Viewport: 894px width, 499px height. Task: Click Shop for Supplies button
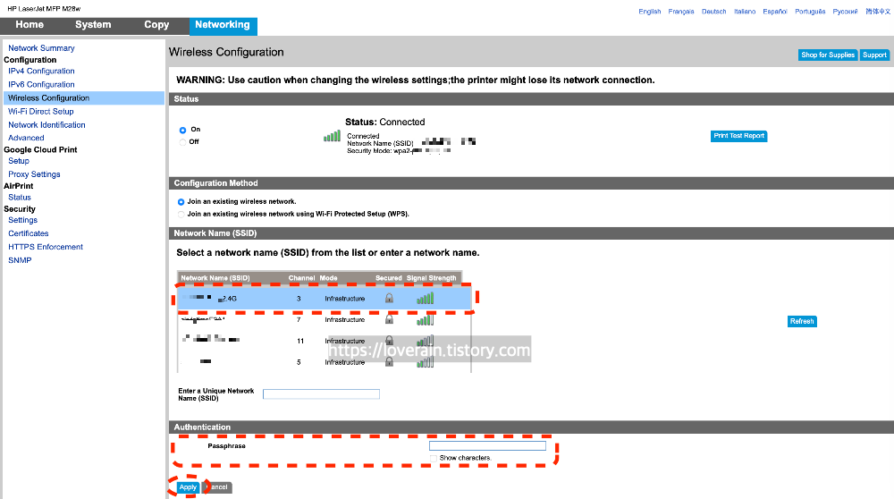tap(828, 55)
